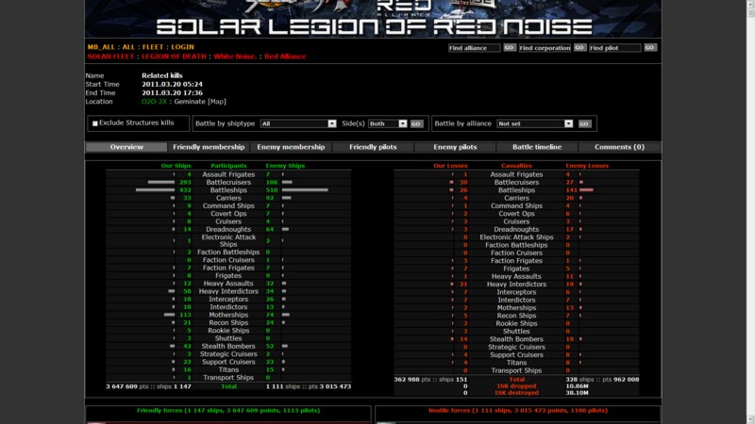Click Titans in Participants list
The width and height of the screenshot is (755, 424).
[x=228, y=369]
